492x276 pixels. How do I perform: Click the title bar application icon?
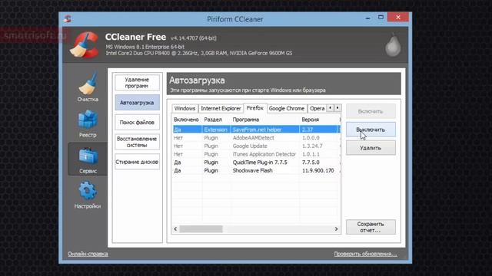68,18
